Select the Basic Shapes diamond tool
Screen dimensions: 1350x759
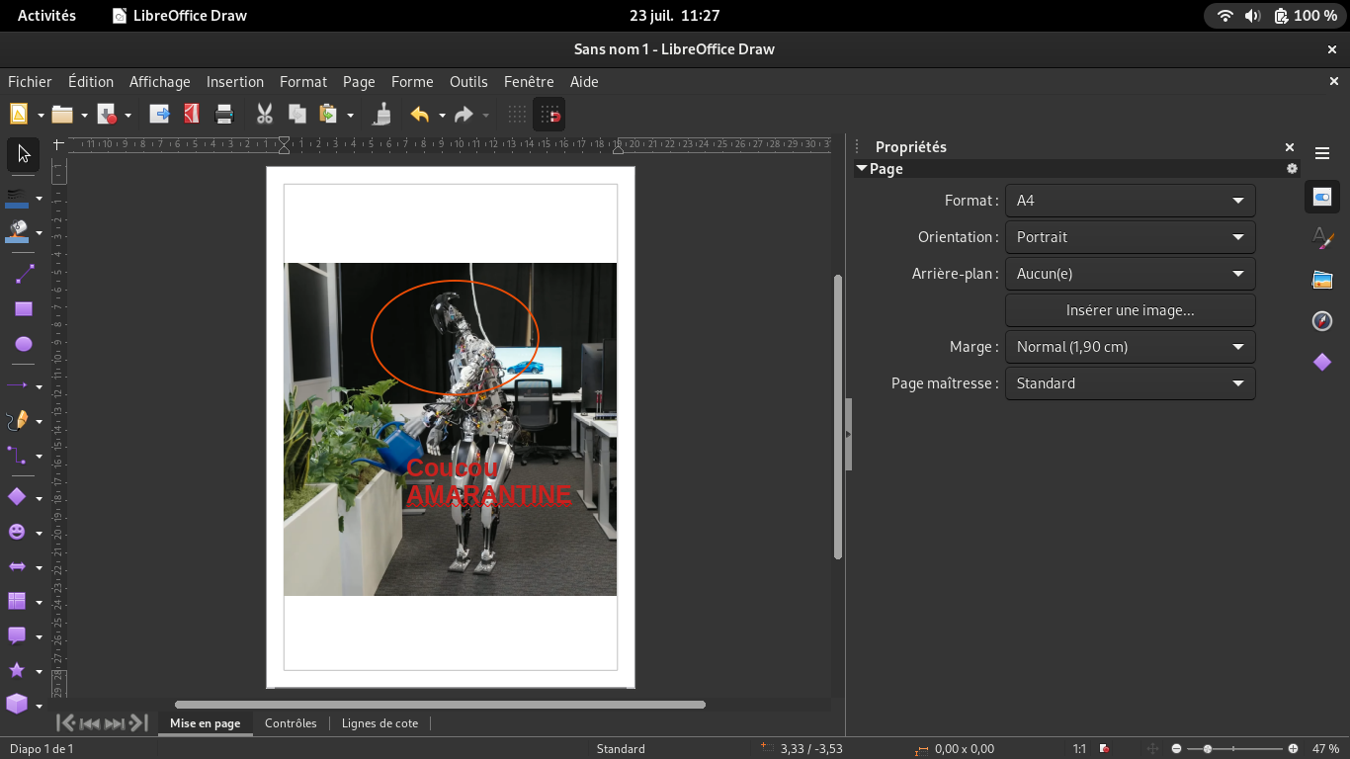pos(18,496)
